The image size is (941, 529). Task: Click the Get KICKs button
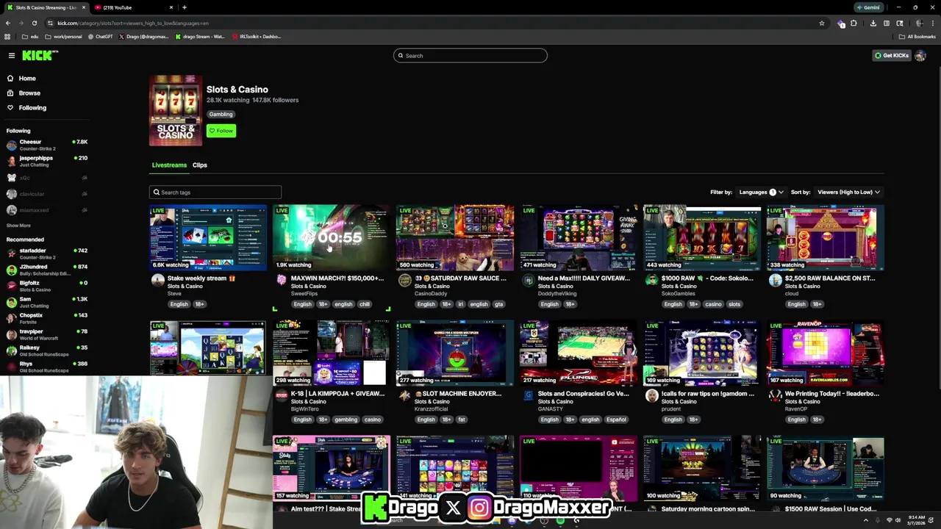point(892,55)
